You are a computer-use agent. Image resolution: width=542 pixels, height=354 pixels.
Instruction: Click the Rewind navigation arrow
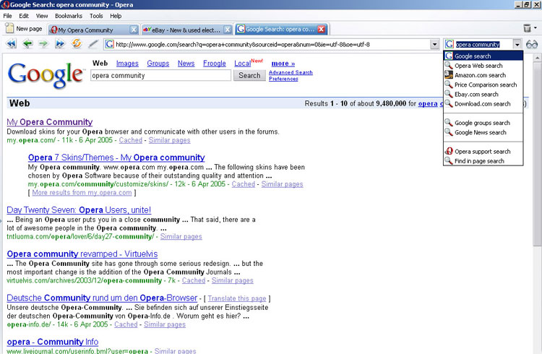[x=11, y=44]
